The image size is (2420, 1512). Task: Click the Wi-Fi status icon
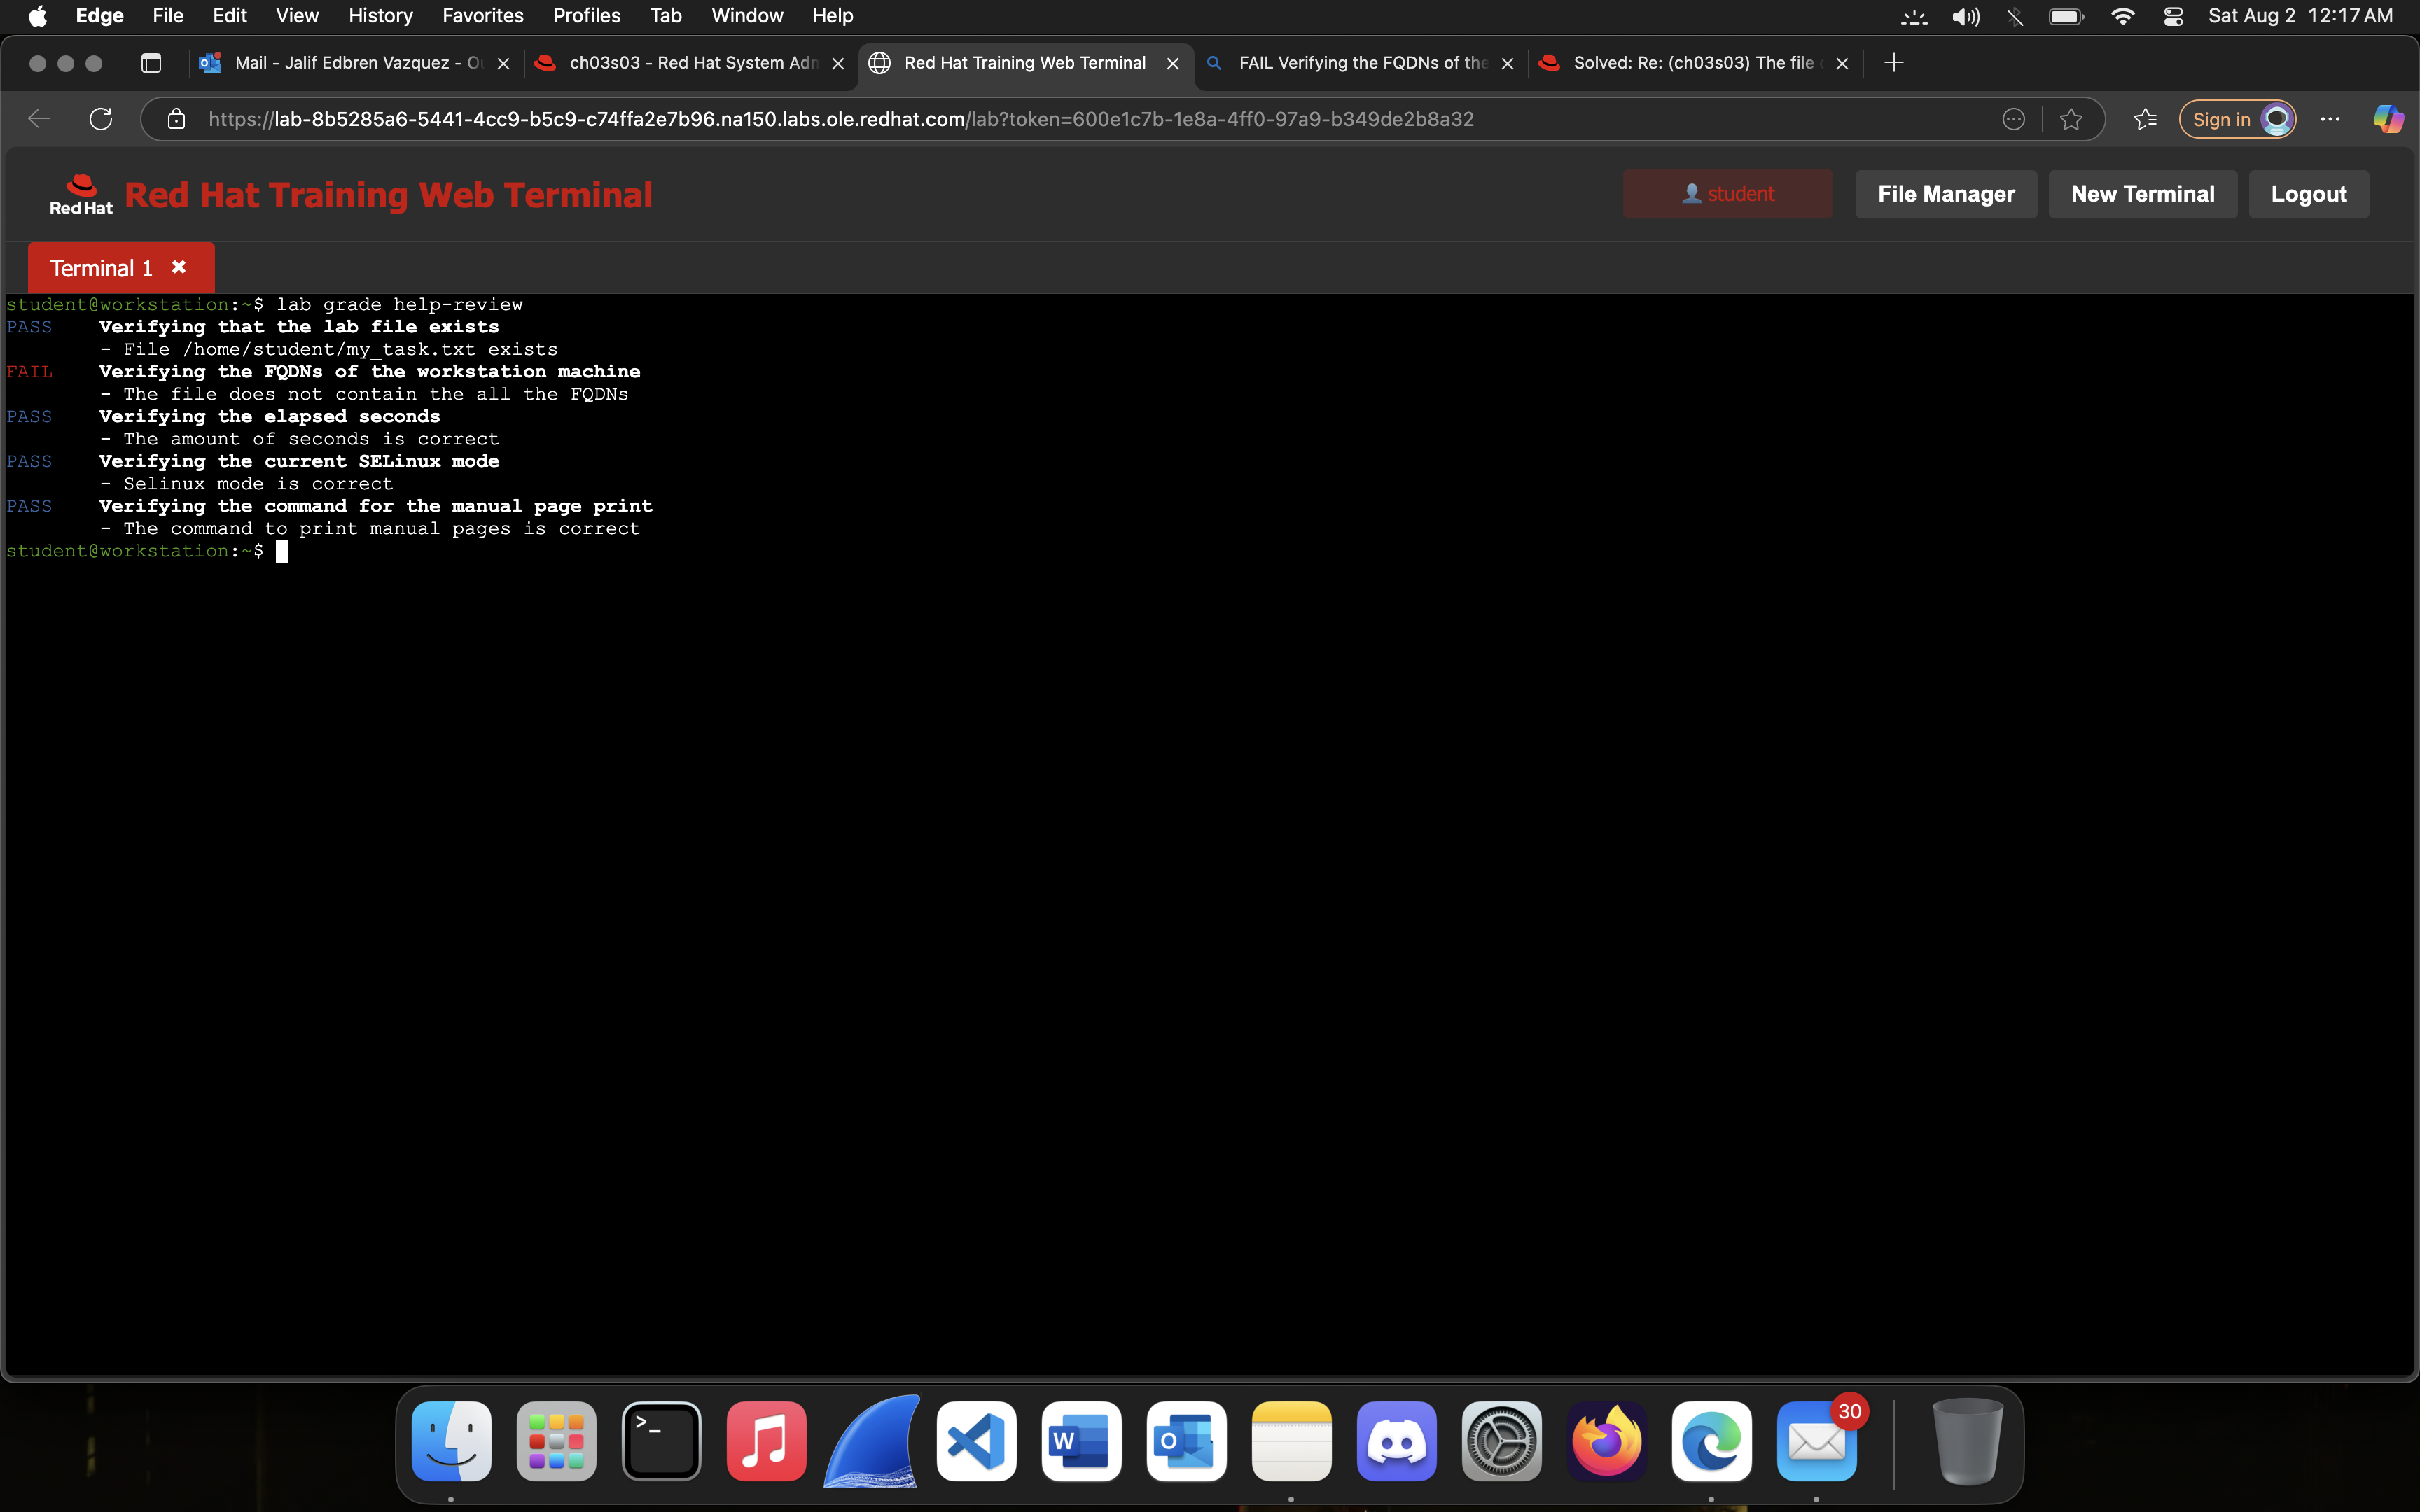(2123, 15)
